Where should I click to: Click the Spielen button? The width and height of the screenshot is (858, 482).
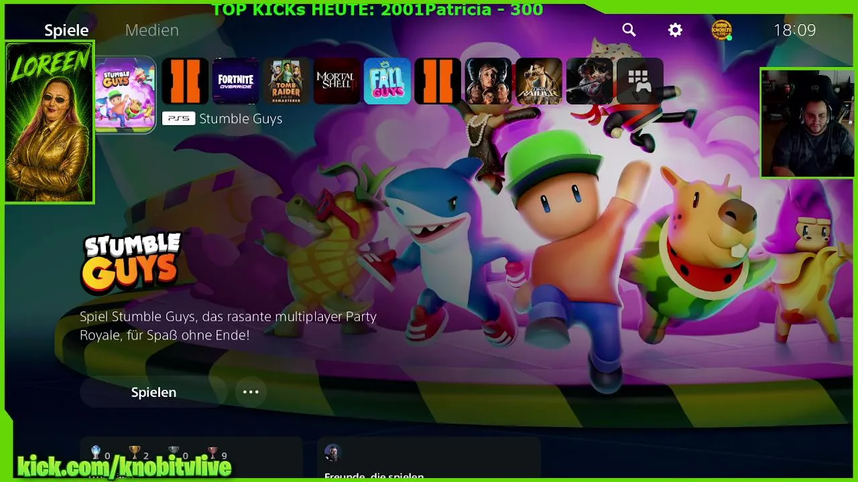click(154, 392)
